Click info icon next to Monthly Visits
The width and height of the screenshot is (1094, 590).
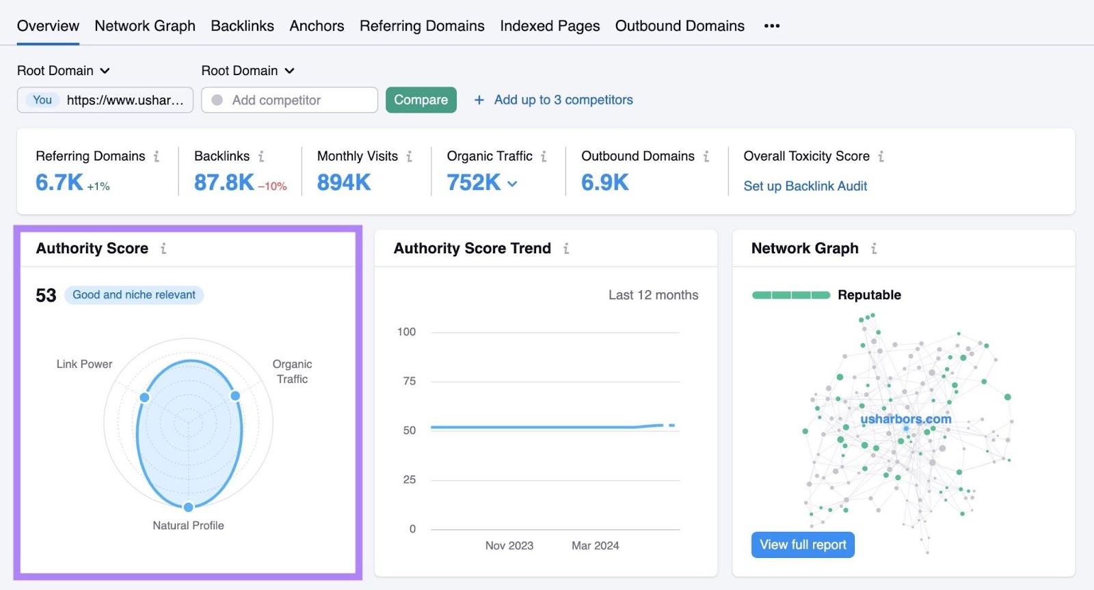[x=409, y=156]
